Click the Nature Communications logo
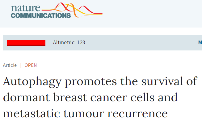The image size is (202, 121). click(x=57, y=10)
